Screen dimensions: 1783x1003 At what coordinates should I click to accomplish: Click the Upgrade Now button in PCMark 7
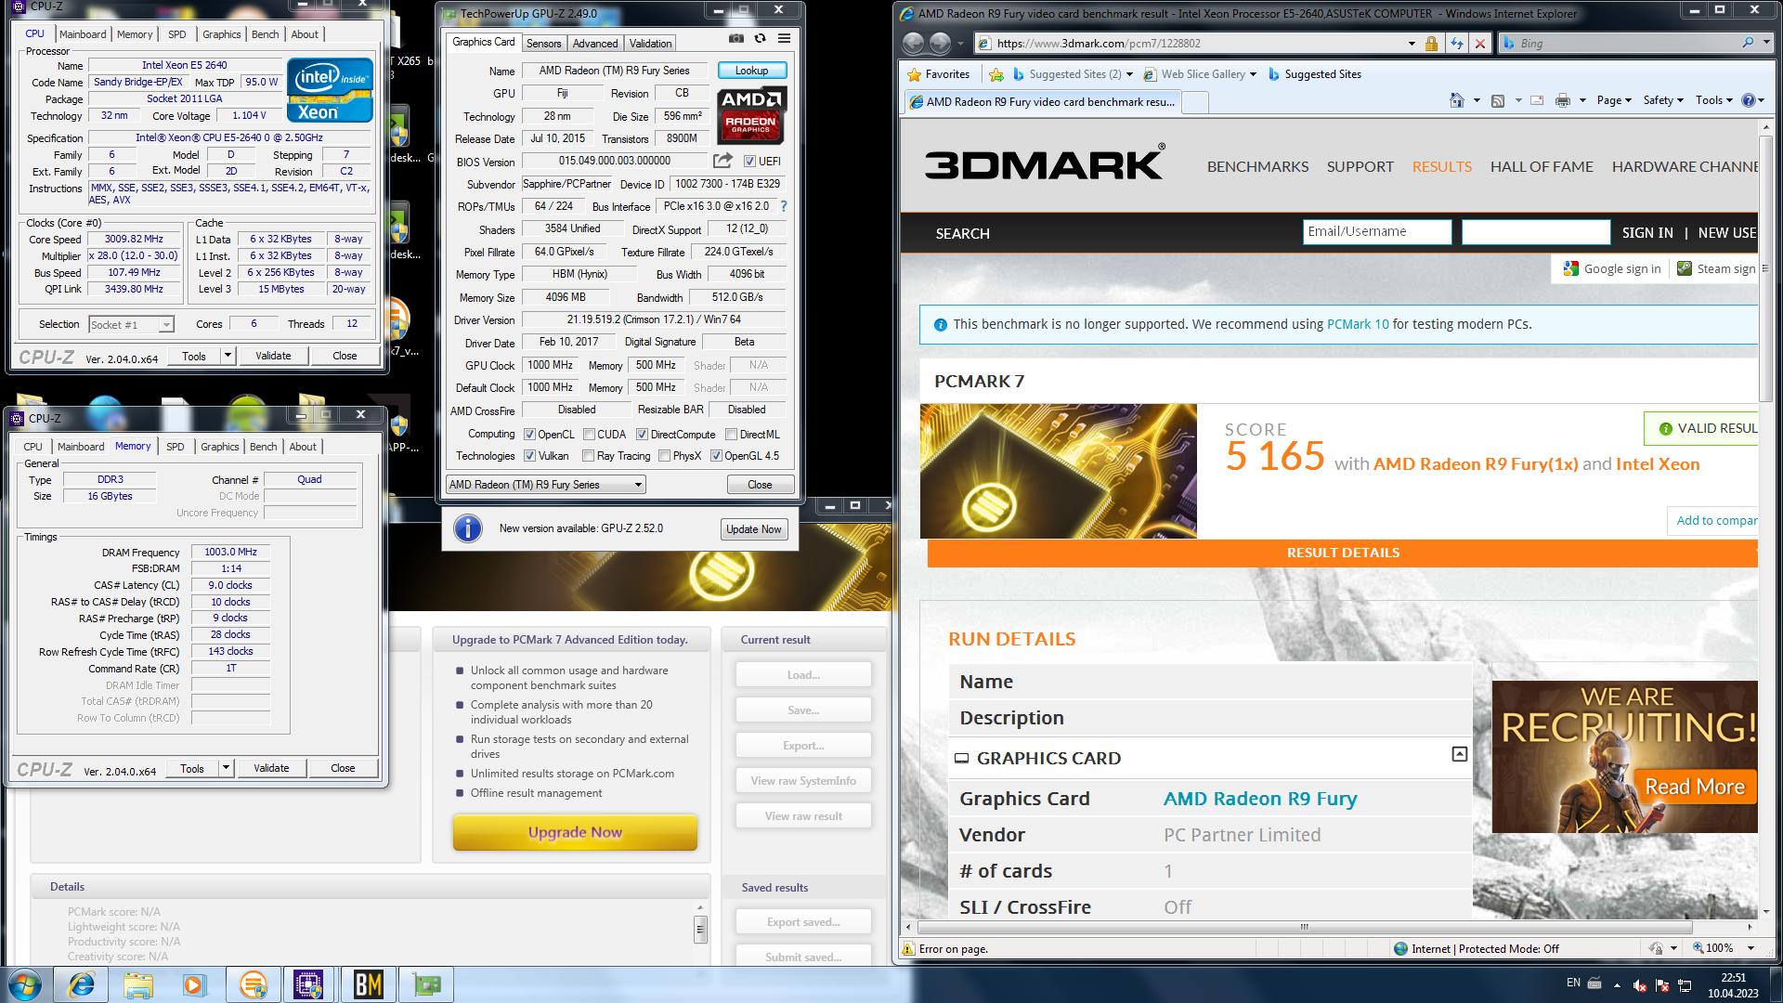tap(575, 832)
